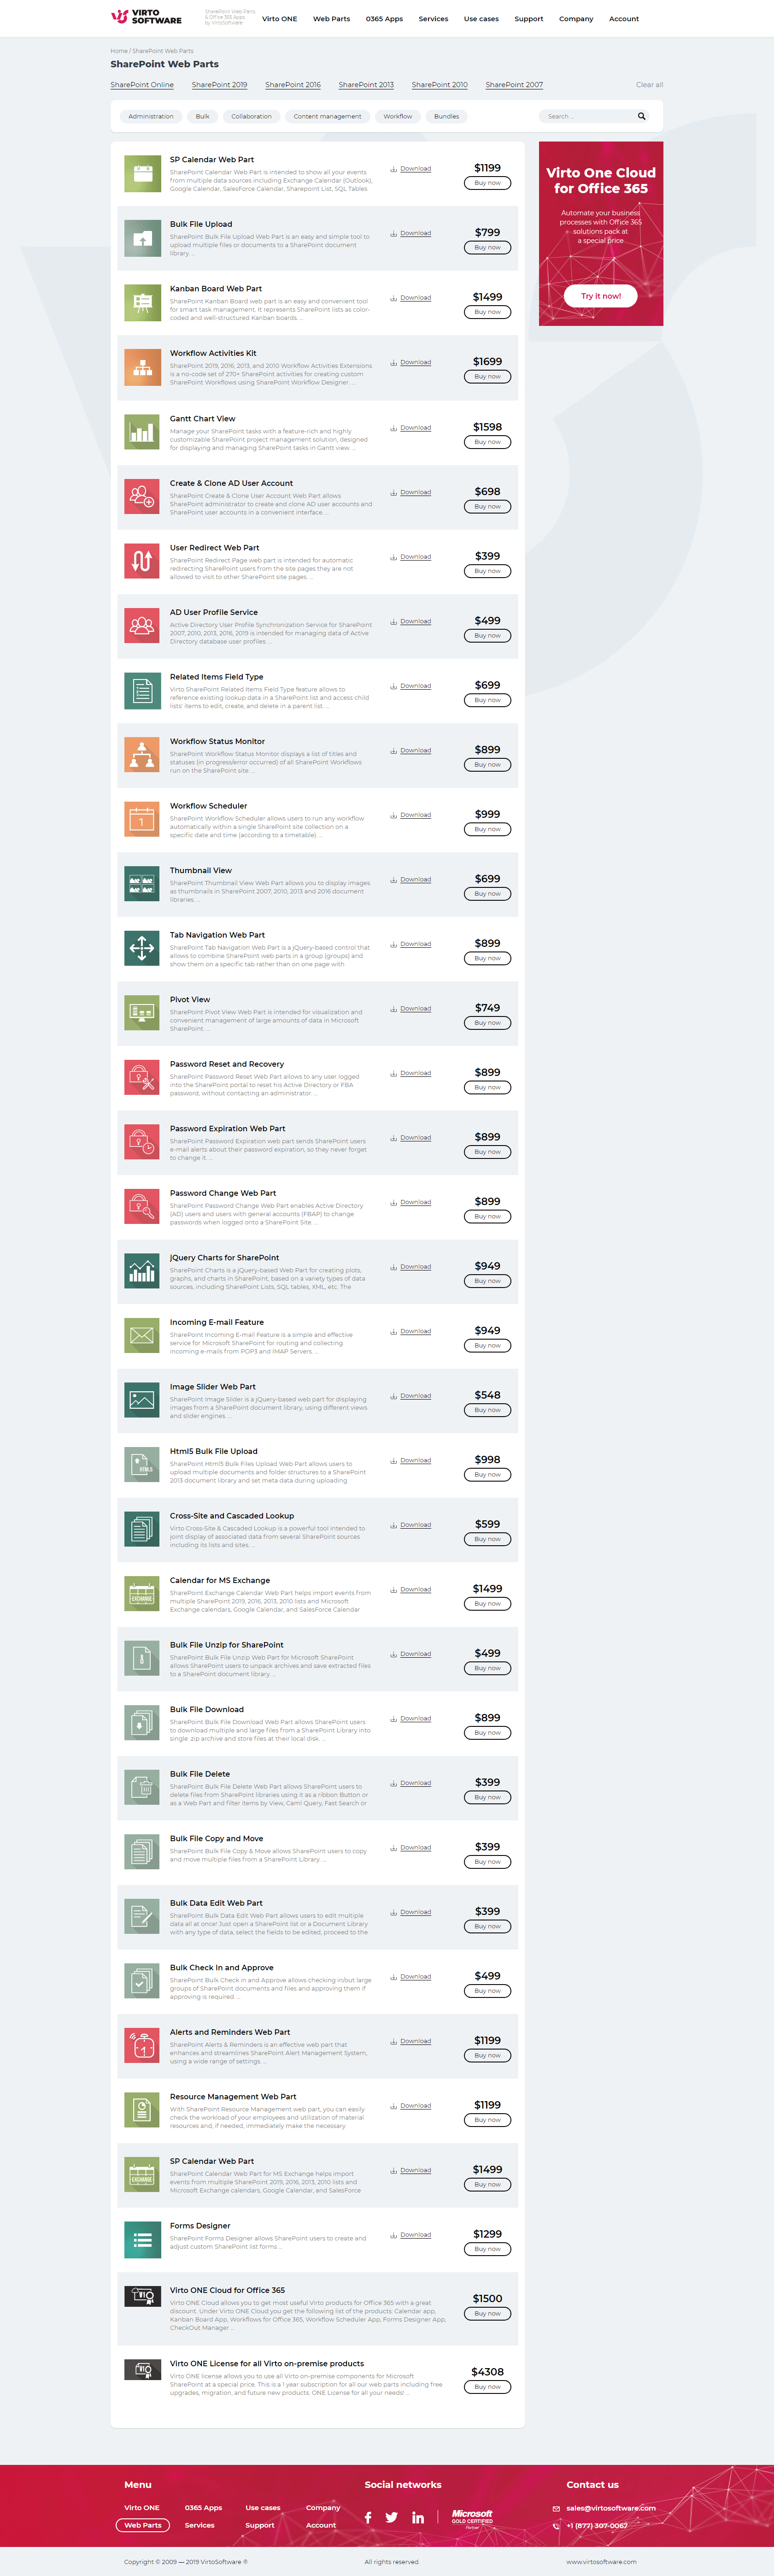This screenshot has height=2576, width=774.
Task: Open the Kanban Board Web Part icon
Action: click(x=142, y=302)
